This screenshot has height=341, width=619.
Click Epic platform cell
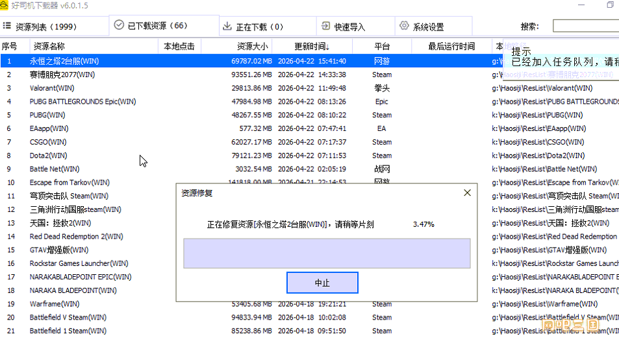pos(382,101)
